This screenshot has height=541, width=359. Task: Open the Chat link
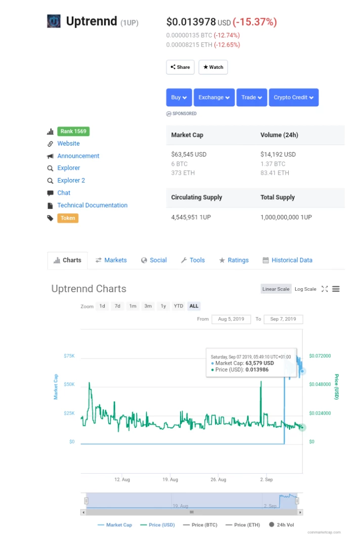click(64, 193)
